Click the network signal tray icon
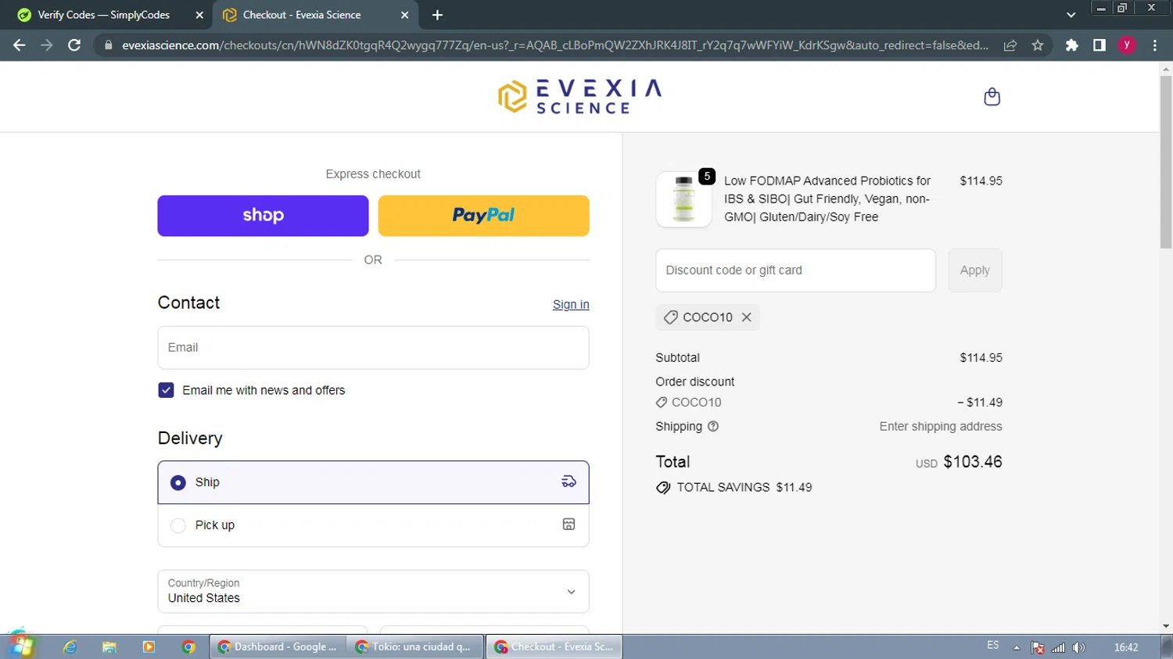The width and height of the screenshot is (1173, 659). click(1058, 647)
